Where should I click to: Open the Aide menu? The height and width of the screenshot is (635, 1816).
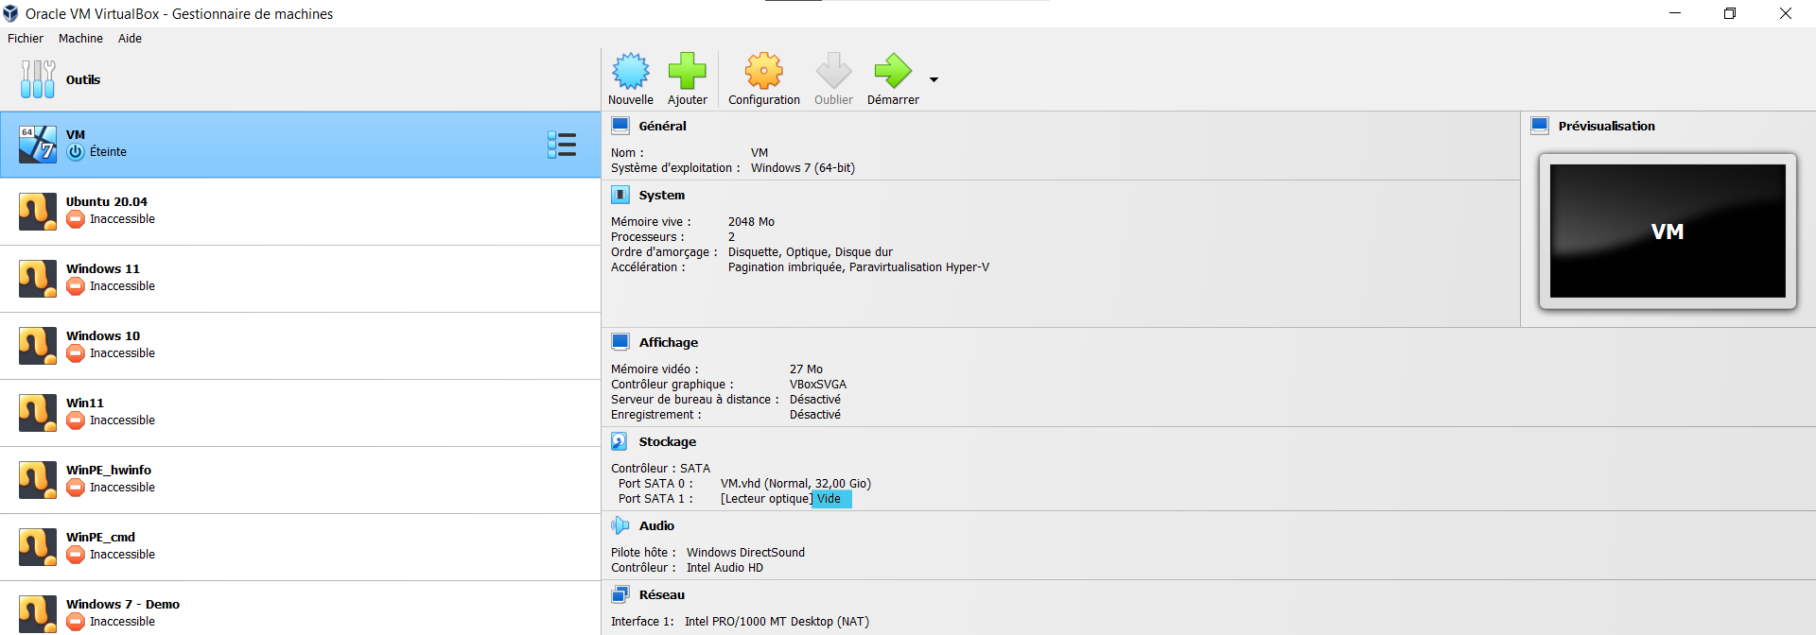point(130,39)
